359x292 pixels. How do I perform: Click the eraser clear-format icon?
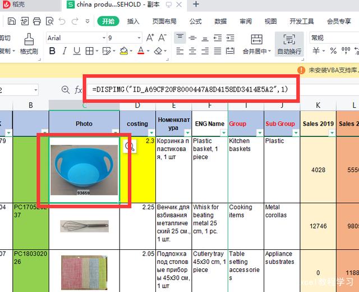point(158,51)
